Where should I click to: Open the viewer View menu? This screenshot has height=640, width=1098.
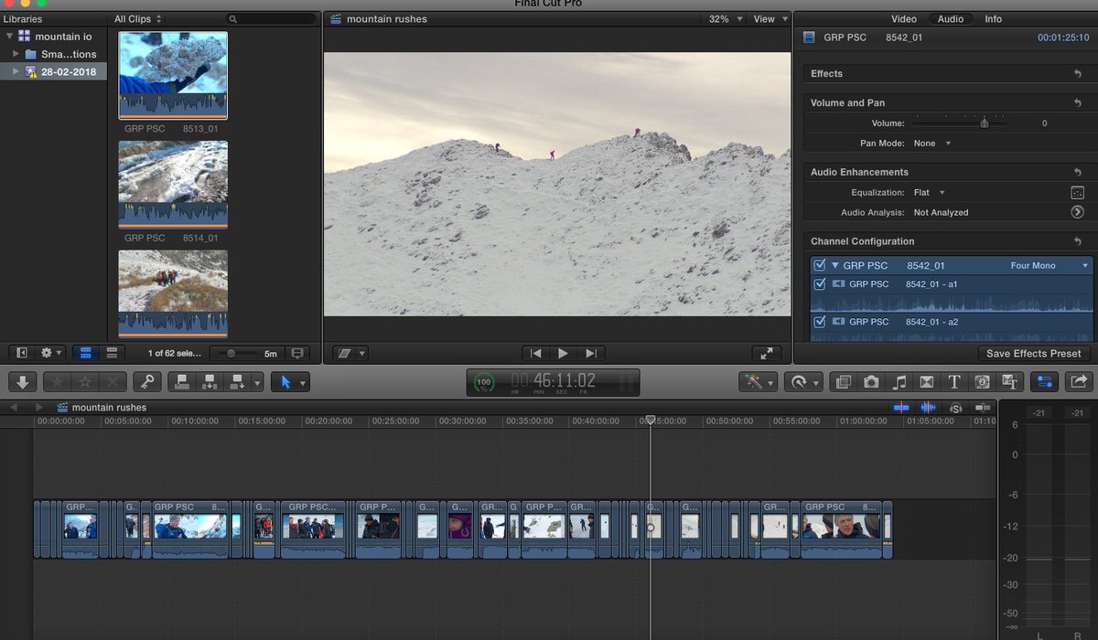(769, 18)
